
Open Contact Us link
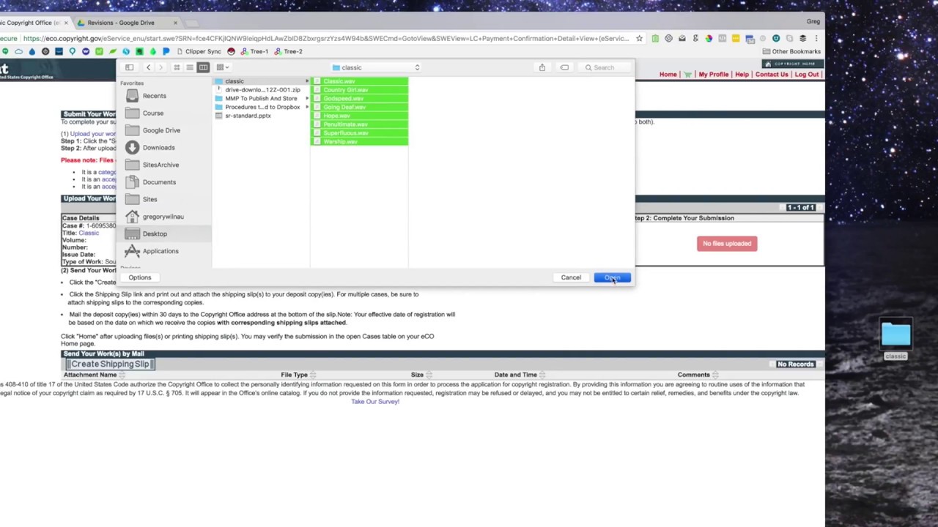771,75
